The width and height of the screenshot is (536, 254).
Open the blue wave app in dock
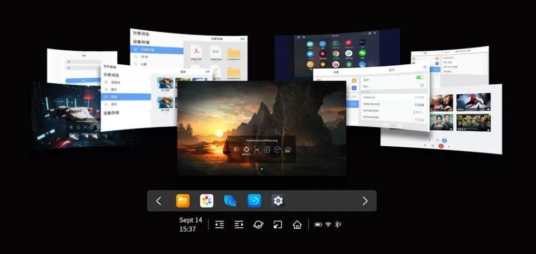[x=230, y=201]
